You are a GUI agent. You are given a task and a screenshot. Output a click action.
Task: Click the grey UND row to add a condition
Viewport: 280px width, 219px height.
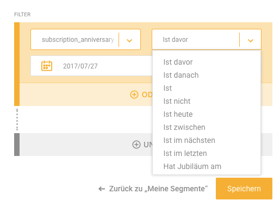coord(143,145)
